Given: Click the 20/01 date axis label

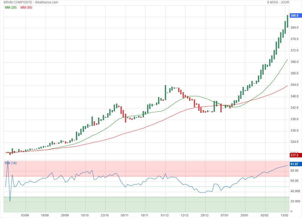Looking at the screenshot, I should click(x=245, y=215).
